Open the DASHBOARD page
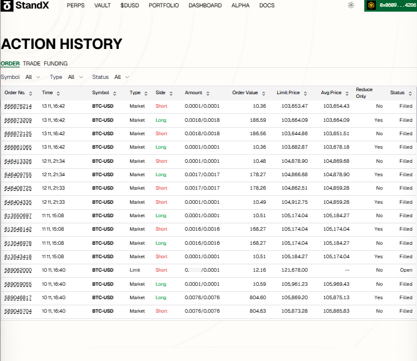The image size is (417, 361). pyautogui.click(x=205, y=6)
